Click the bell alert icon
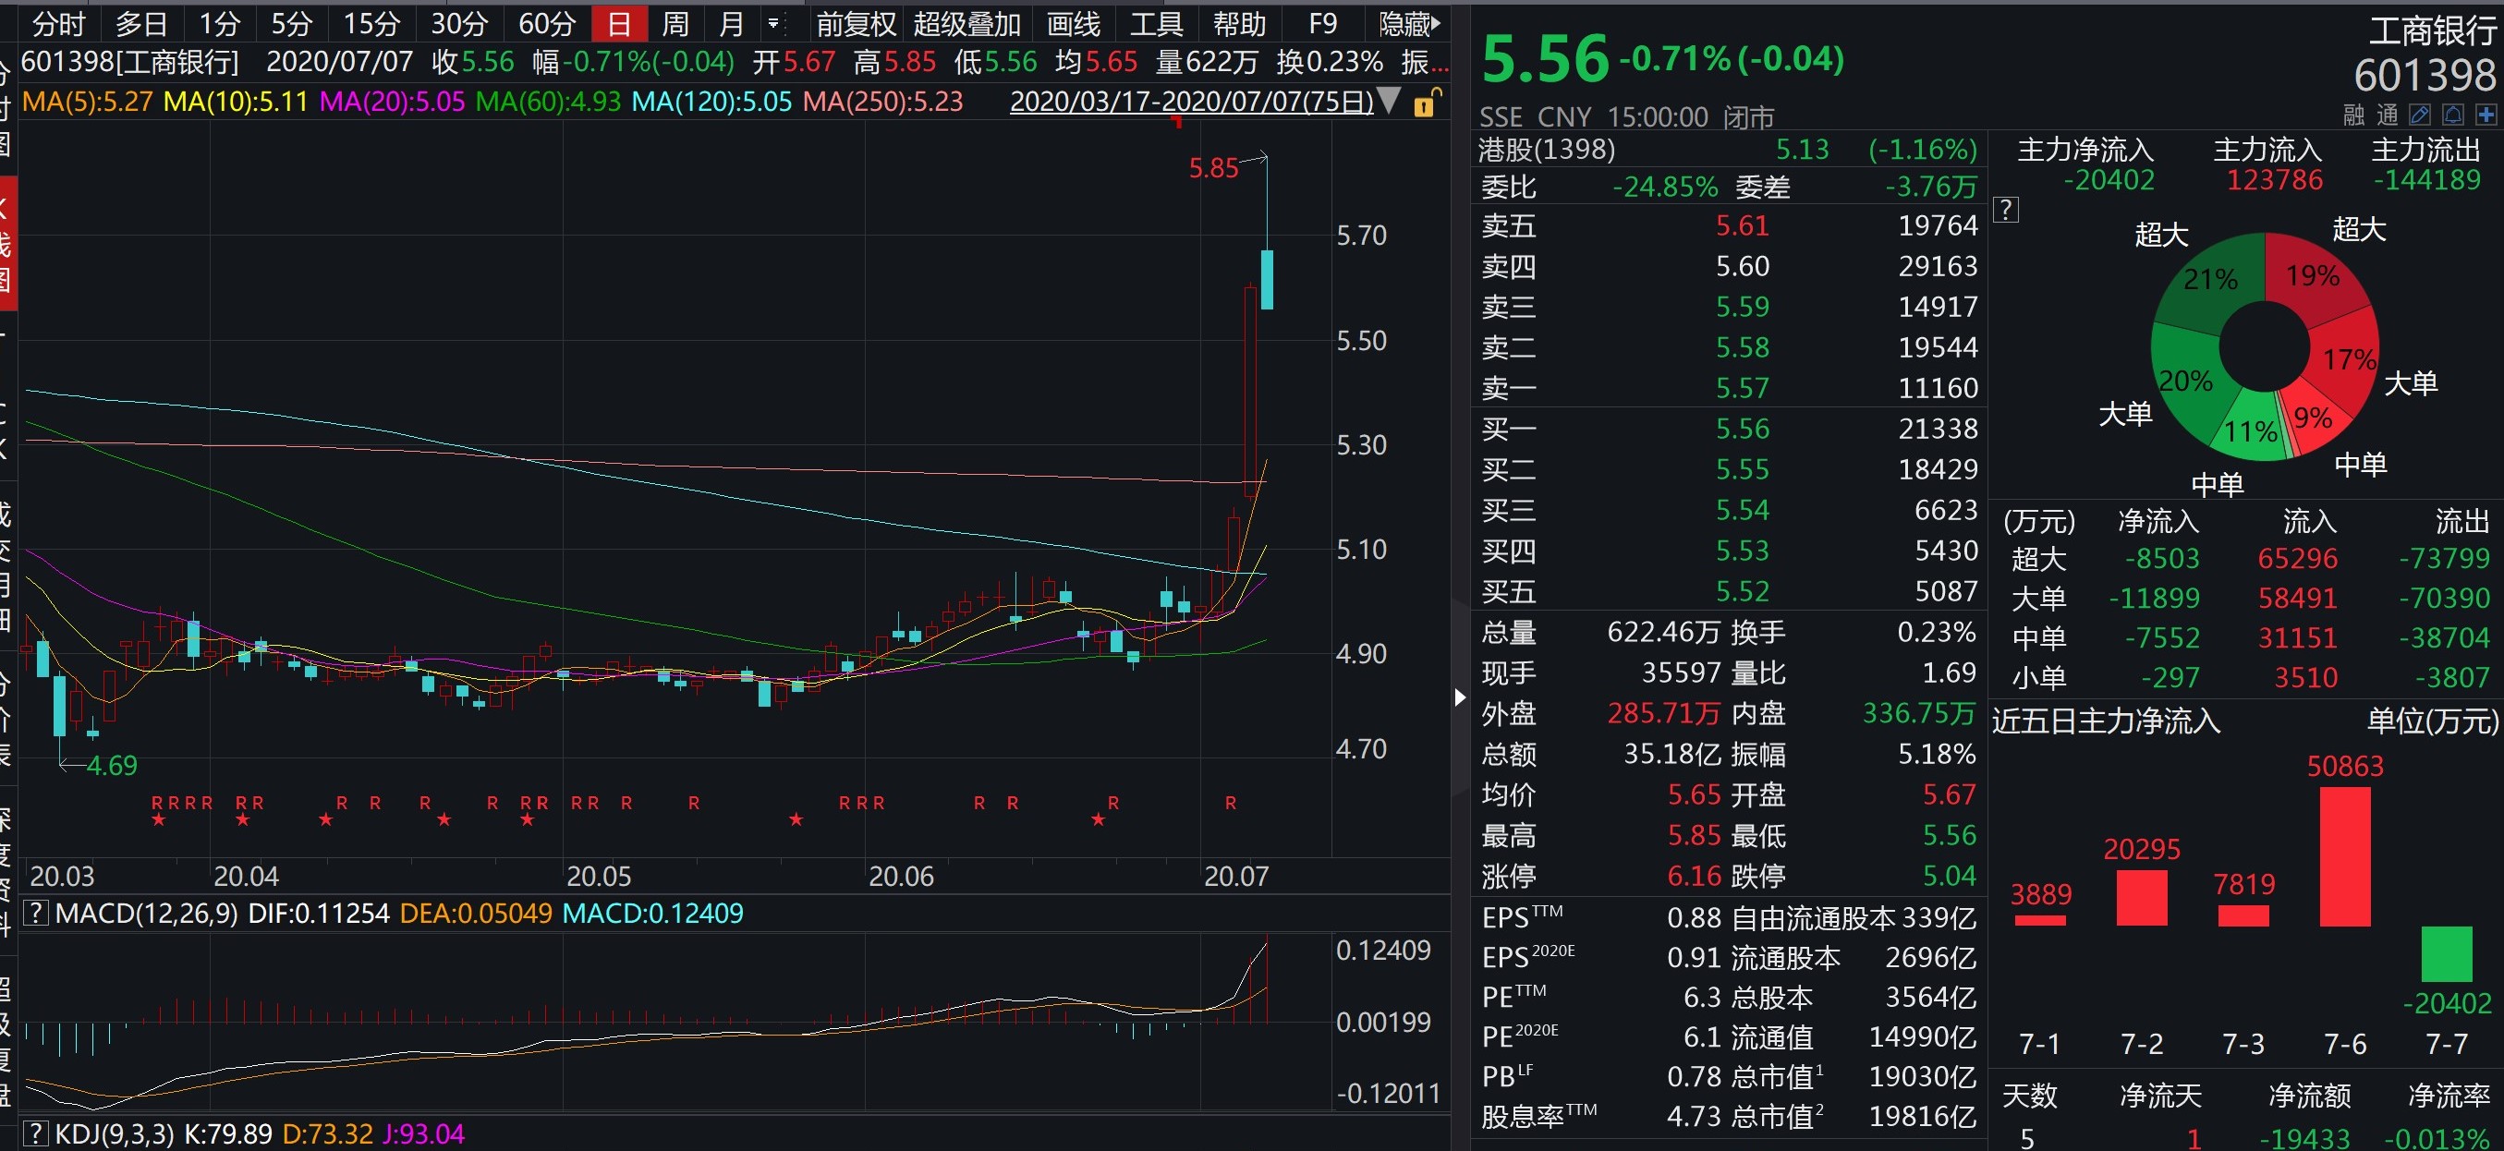The height and width of the screenshot is (1151, 2504). click(x=2452, y=115)
